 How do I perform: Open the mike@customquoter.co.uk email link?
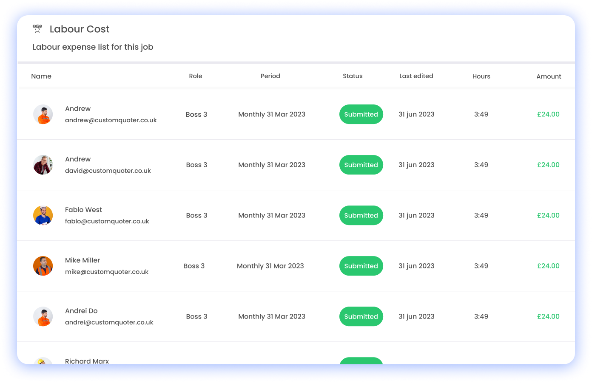click(107, 272)
